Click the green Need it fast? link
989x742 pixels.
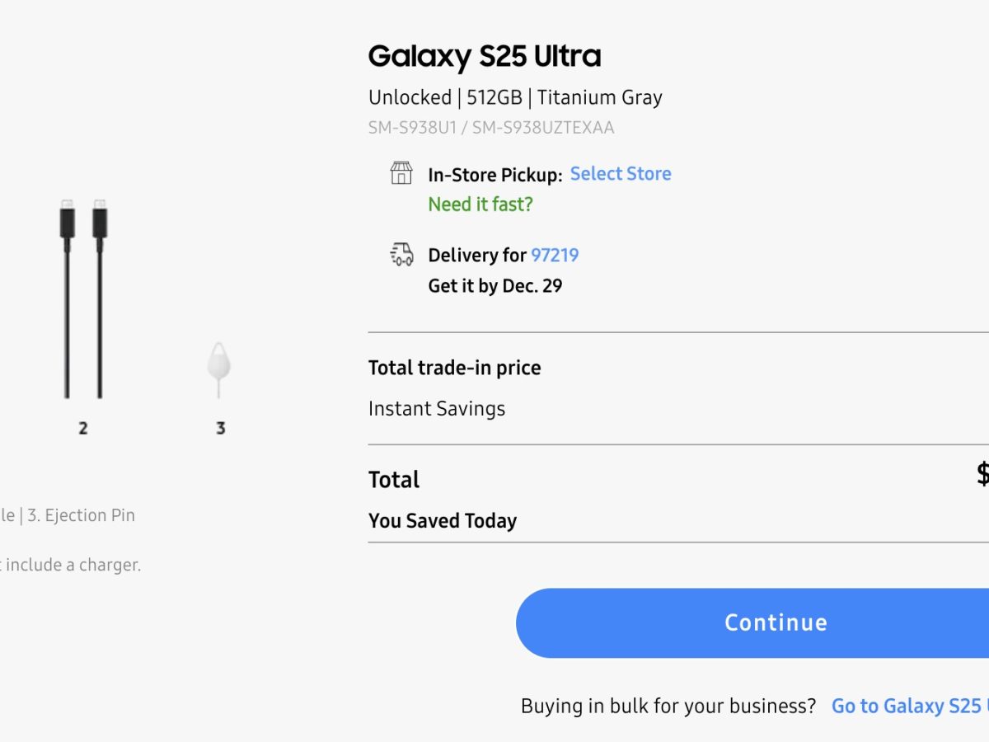[x=480, y=204]
